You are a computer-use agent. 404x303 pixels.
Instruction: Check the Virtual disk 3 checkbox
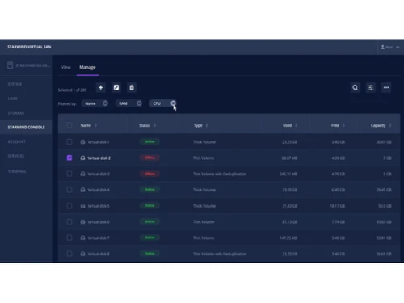tap(69, 174)
